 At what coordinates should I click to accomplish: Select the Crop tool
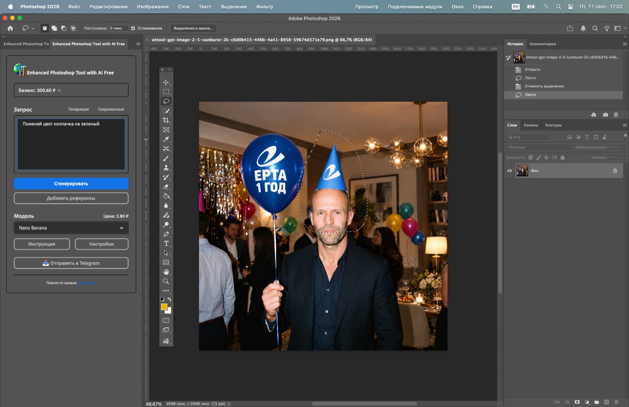166,120
